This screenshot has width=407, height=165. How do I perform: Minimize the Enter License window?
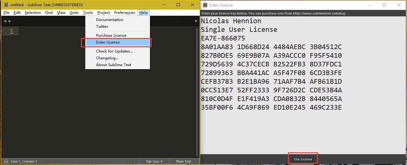(x=370, y=5)
